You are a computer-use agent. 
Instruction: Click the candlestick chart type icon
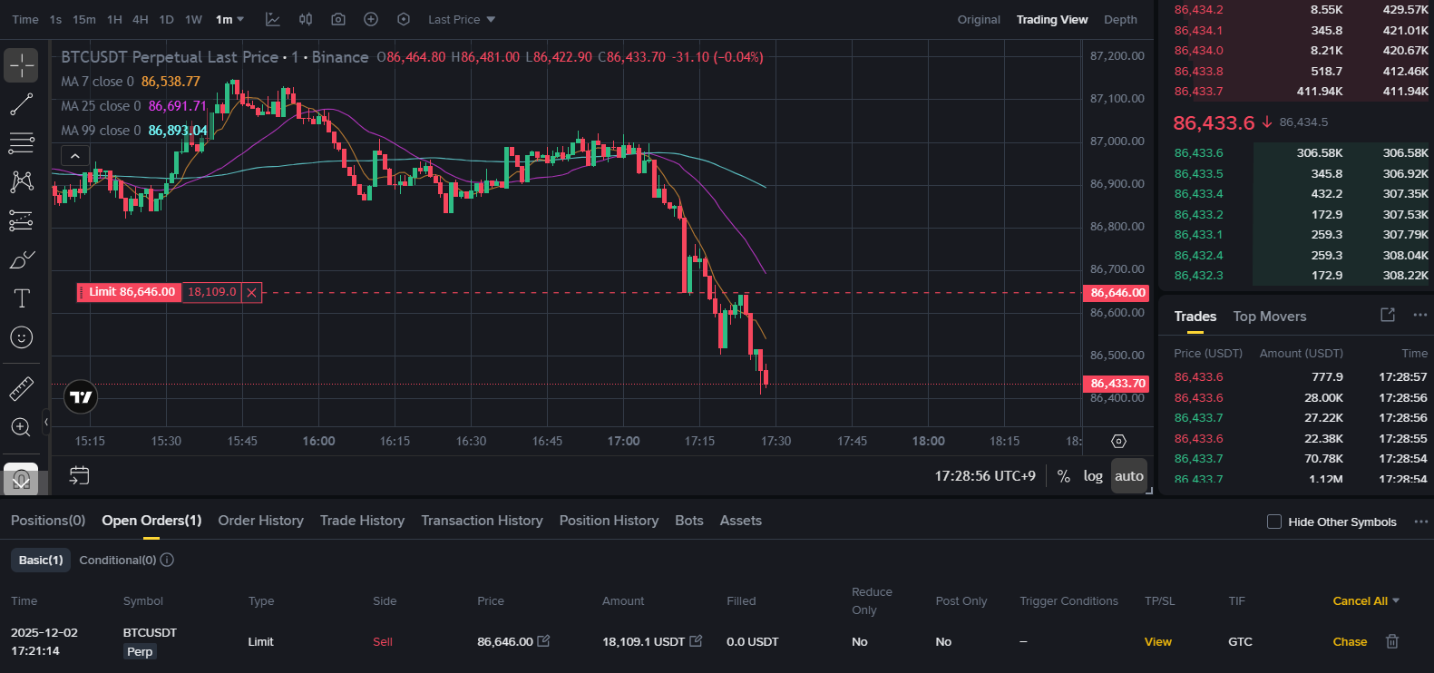pos(306,19)
